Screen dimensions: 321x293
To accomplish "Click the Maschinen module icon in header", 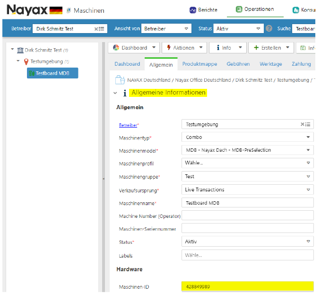I will pyautogui.click(x=69, y=10).
